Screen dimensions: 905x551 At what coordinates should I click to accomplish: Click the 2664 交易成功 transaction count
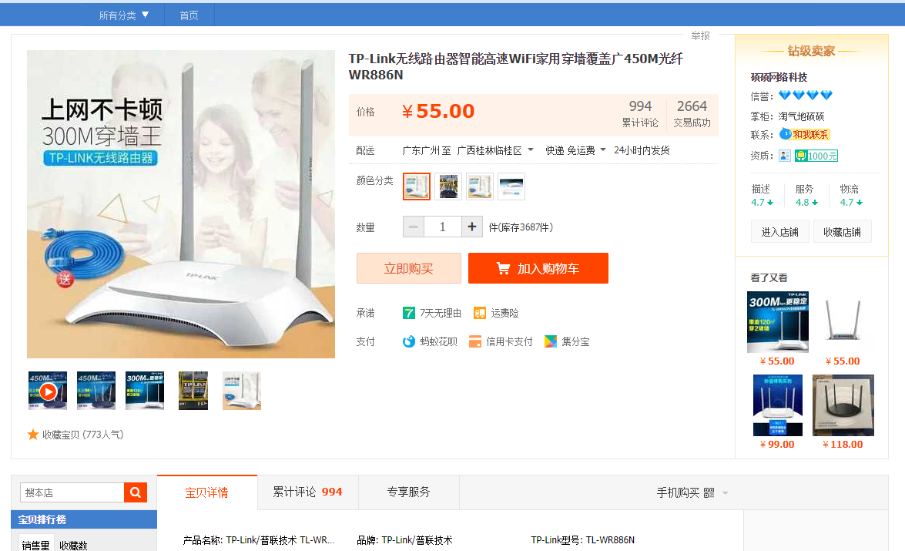tap(692, 114)
